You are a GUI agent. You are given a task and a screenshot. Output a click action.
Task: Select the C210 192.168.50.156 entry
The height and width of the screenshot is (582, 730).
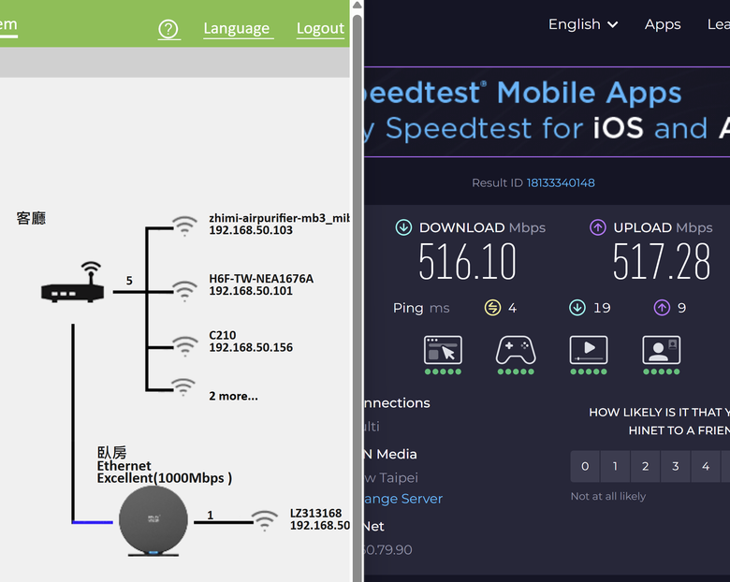(x=251, y=342)
